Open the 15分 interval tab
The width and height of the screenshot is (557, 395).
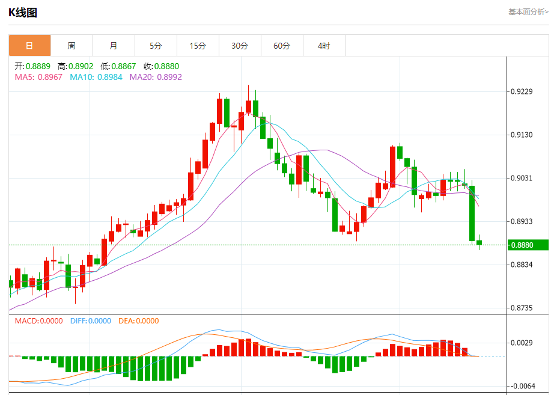point(198,46)
